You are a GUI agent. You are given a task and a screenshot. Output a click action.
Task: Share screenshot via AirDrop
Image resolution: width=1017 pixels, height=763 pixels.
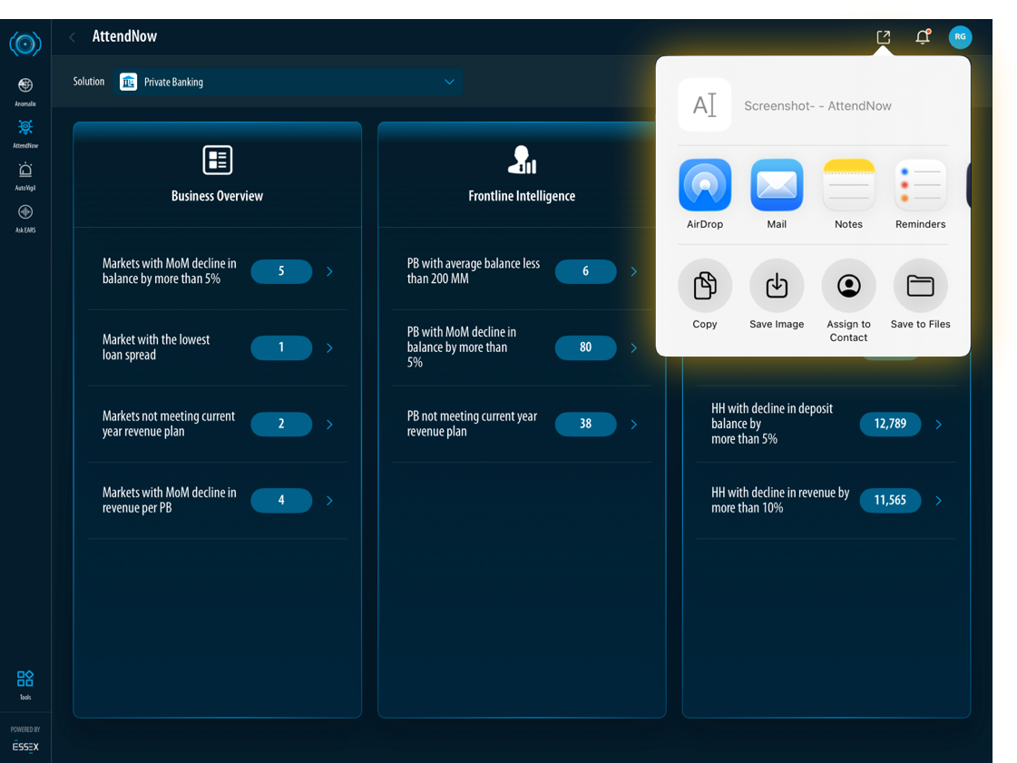tap(705, 186)
